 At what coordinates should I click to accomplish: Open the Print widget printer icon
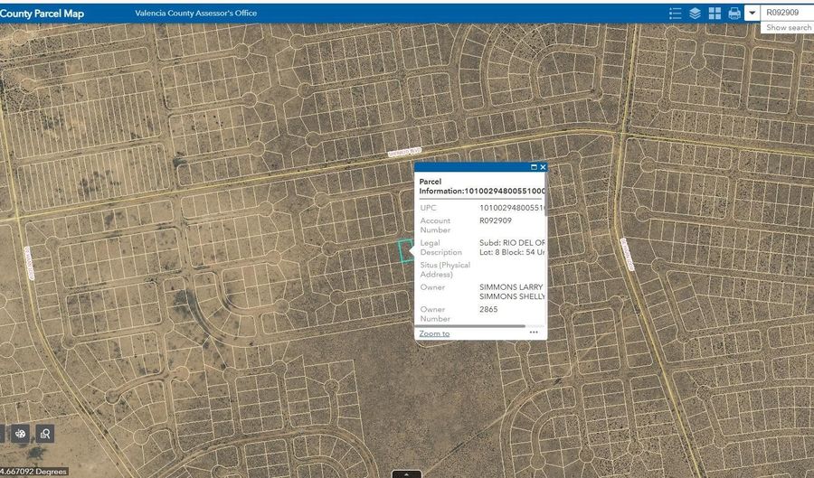click(x=734, y=14)
